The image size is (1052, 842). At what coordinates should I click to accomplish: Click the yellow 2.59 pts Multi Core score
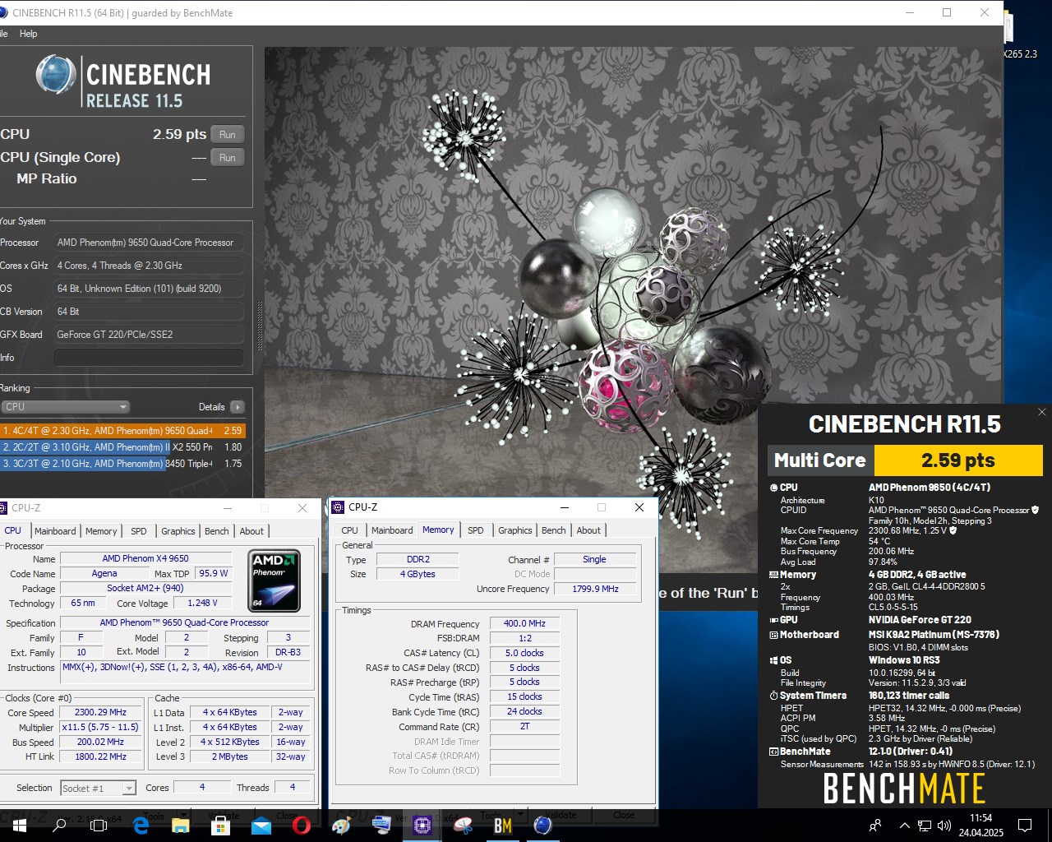958,460
